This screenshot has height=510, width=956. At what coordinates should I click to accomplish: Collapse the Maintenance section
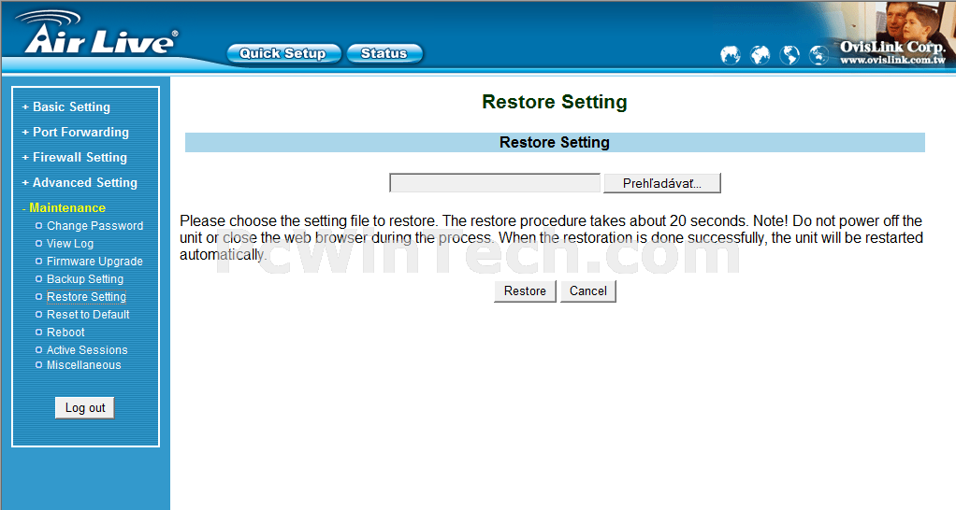click(x=64, y=208)
